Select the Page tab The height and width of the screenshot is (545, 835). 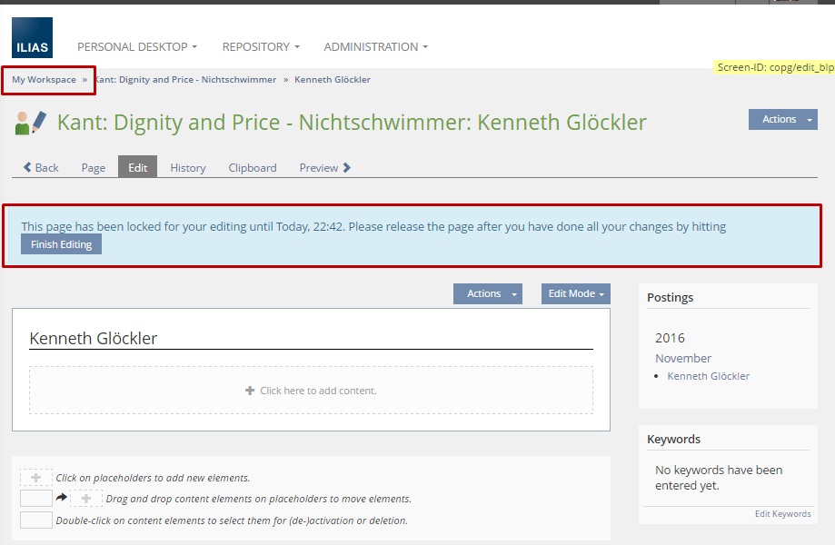pos(94,167)
